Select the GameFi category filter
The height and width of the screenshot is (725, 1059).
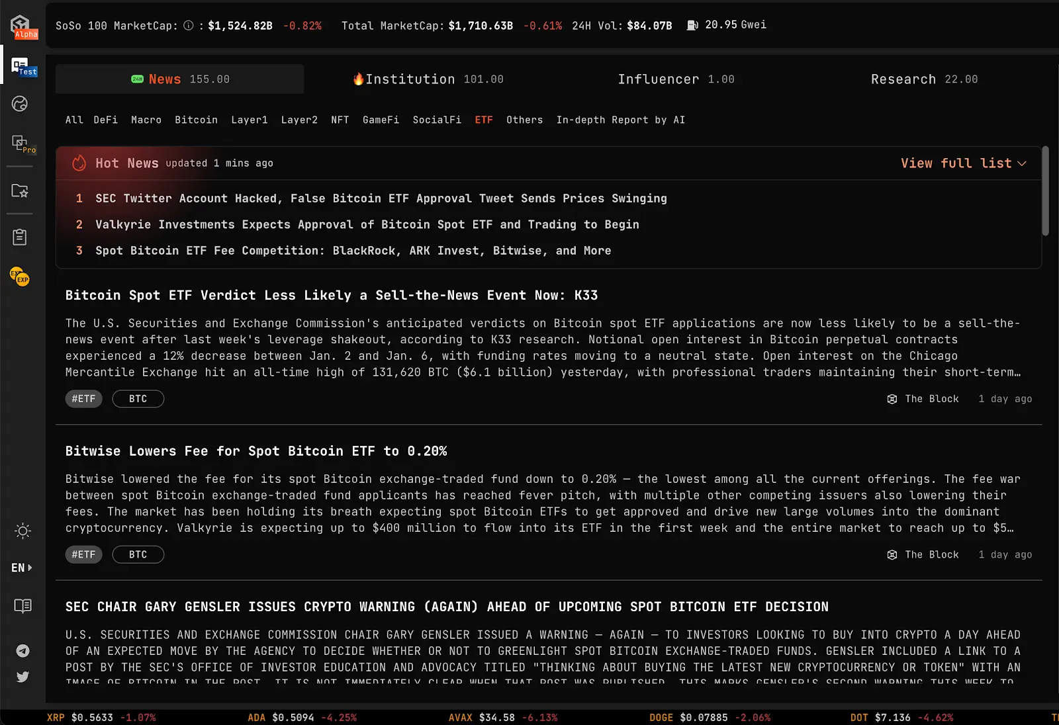pos(381,120)
